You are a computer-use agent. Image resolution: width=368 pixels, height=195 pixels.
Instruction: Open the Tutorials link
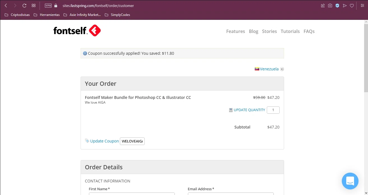click(290, 31)
